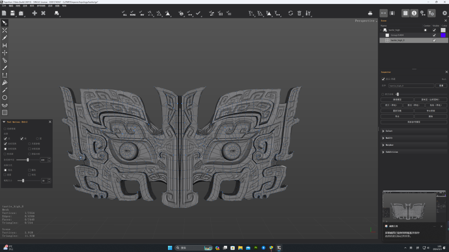This screenshot has width=449, height=252.
Task: Click the 导出 button in Inspector
Action: (397, 116)
